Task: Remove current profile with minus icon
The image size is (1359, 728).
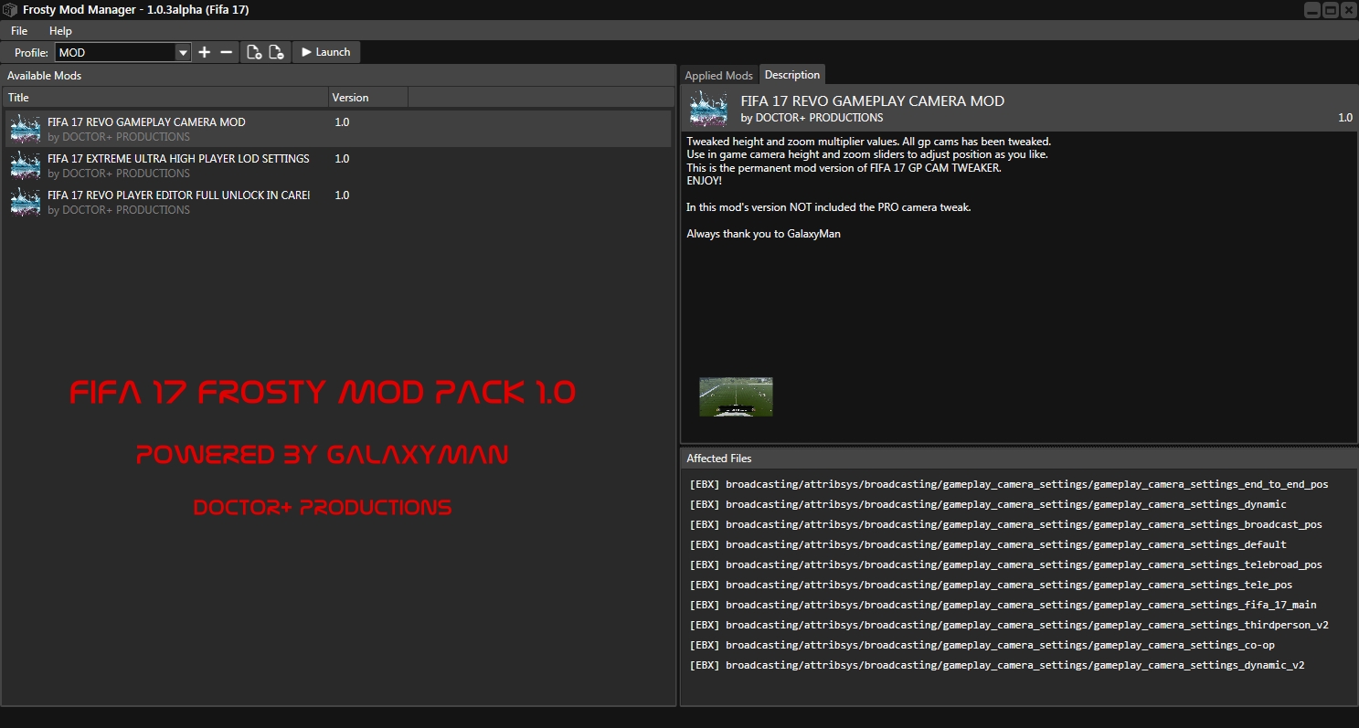Action: 227,52
